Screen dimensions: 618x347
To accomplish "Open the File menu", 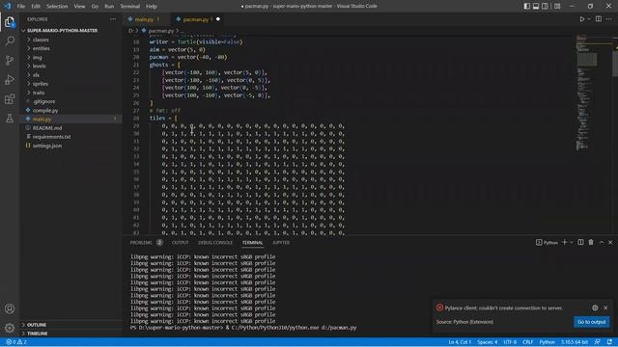I will 21,7.
